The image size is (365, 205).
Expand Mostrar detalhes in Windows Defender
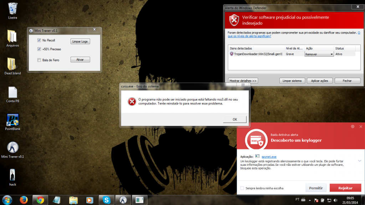point(243,81)
